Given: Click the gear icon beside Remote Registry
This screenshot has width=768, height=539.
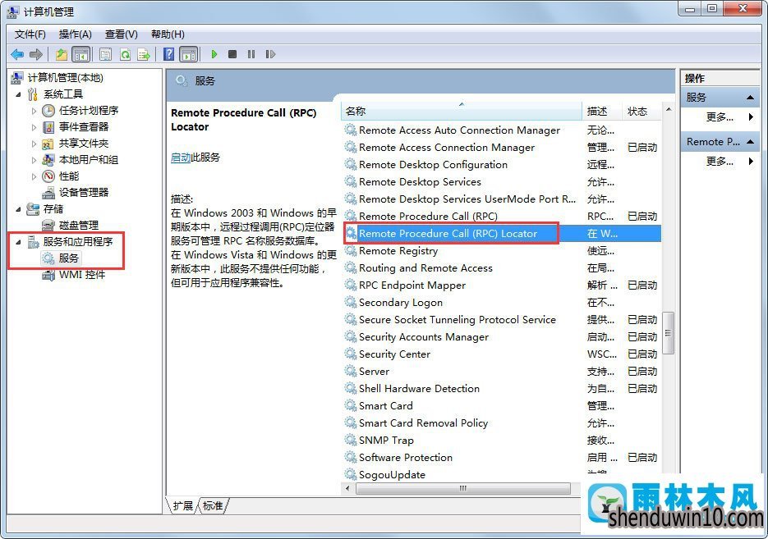Looking at the screenshot, I should (x=350, y=251).
